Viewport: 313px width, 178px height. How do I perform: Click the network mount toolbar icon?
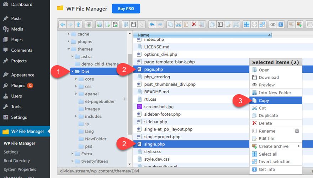point(89,24)
